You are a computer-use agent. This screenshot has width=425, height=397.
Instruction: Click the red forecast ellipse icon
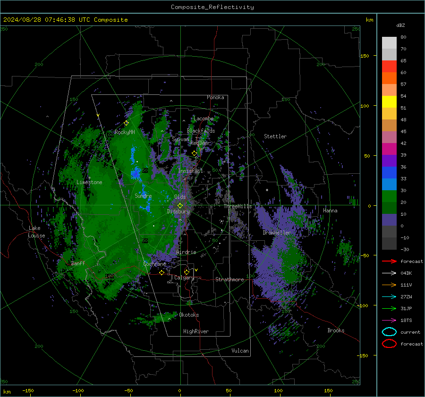[389, 344]
